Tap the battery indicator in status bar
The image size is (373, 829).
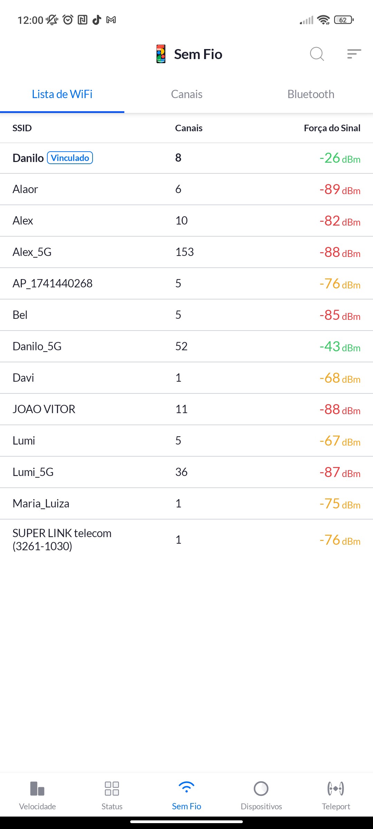344,20
